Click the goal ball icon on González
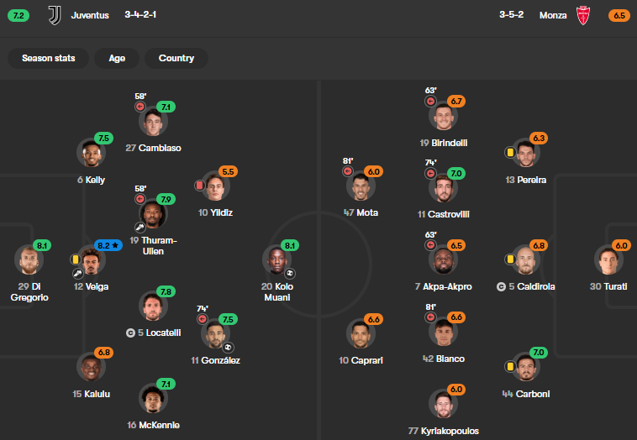The width and height of the screenshot is (637, 440). tap(228, 348)
